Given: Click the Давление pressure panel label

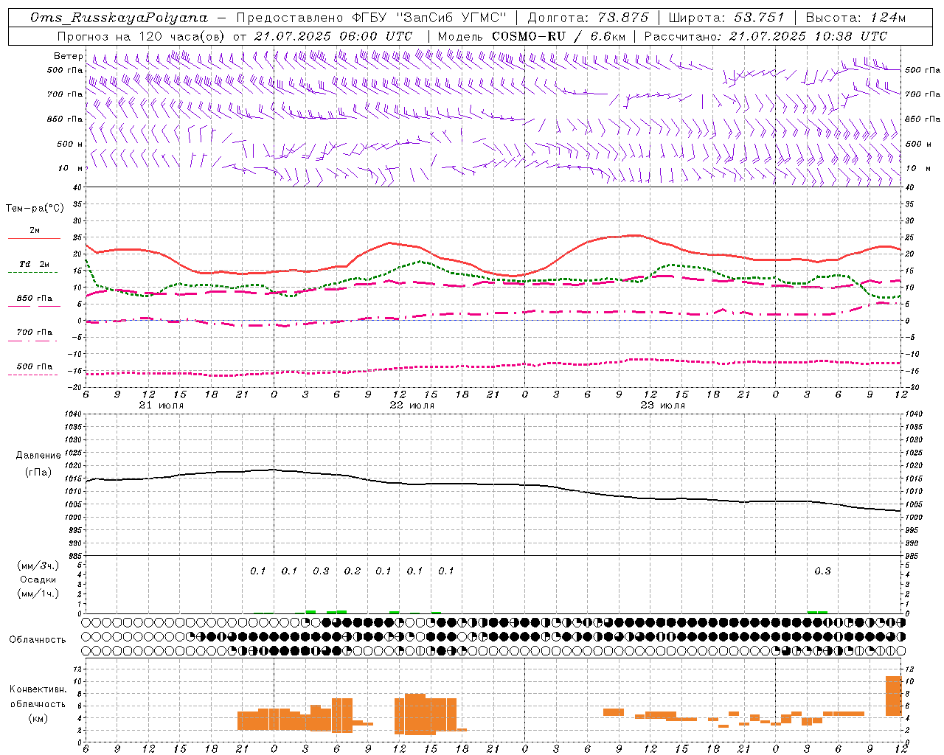Looking at the screenshot, I should [x=38, y=456].
